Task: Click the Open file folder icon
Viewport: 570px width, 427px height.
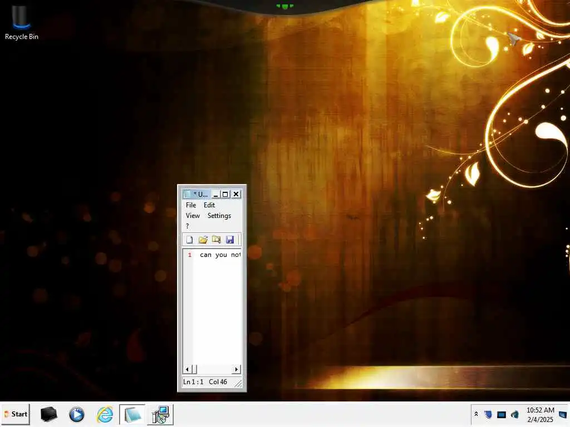Action: point(203,240)
